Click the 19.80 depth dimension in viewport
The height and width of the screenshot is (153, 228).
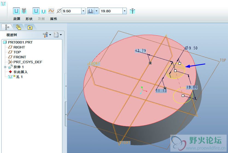tap(192, 87)
